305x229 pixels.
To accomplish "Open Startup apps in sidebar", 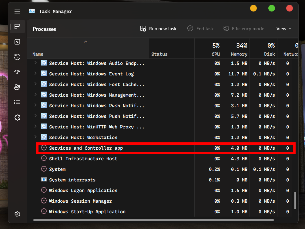I will tap(17, 72).
